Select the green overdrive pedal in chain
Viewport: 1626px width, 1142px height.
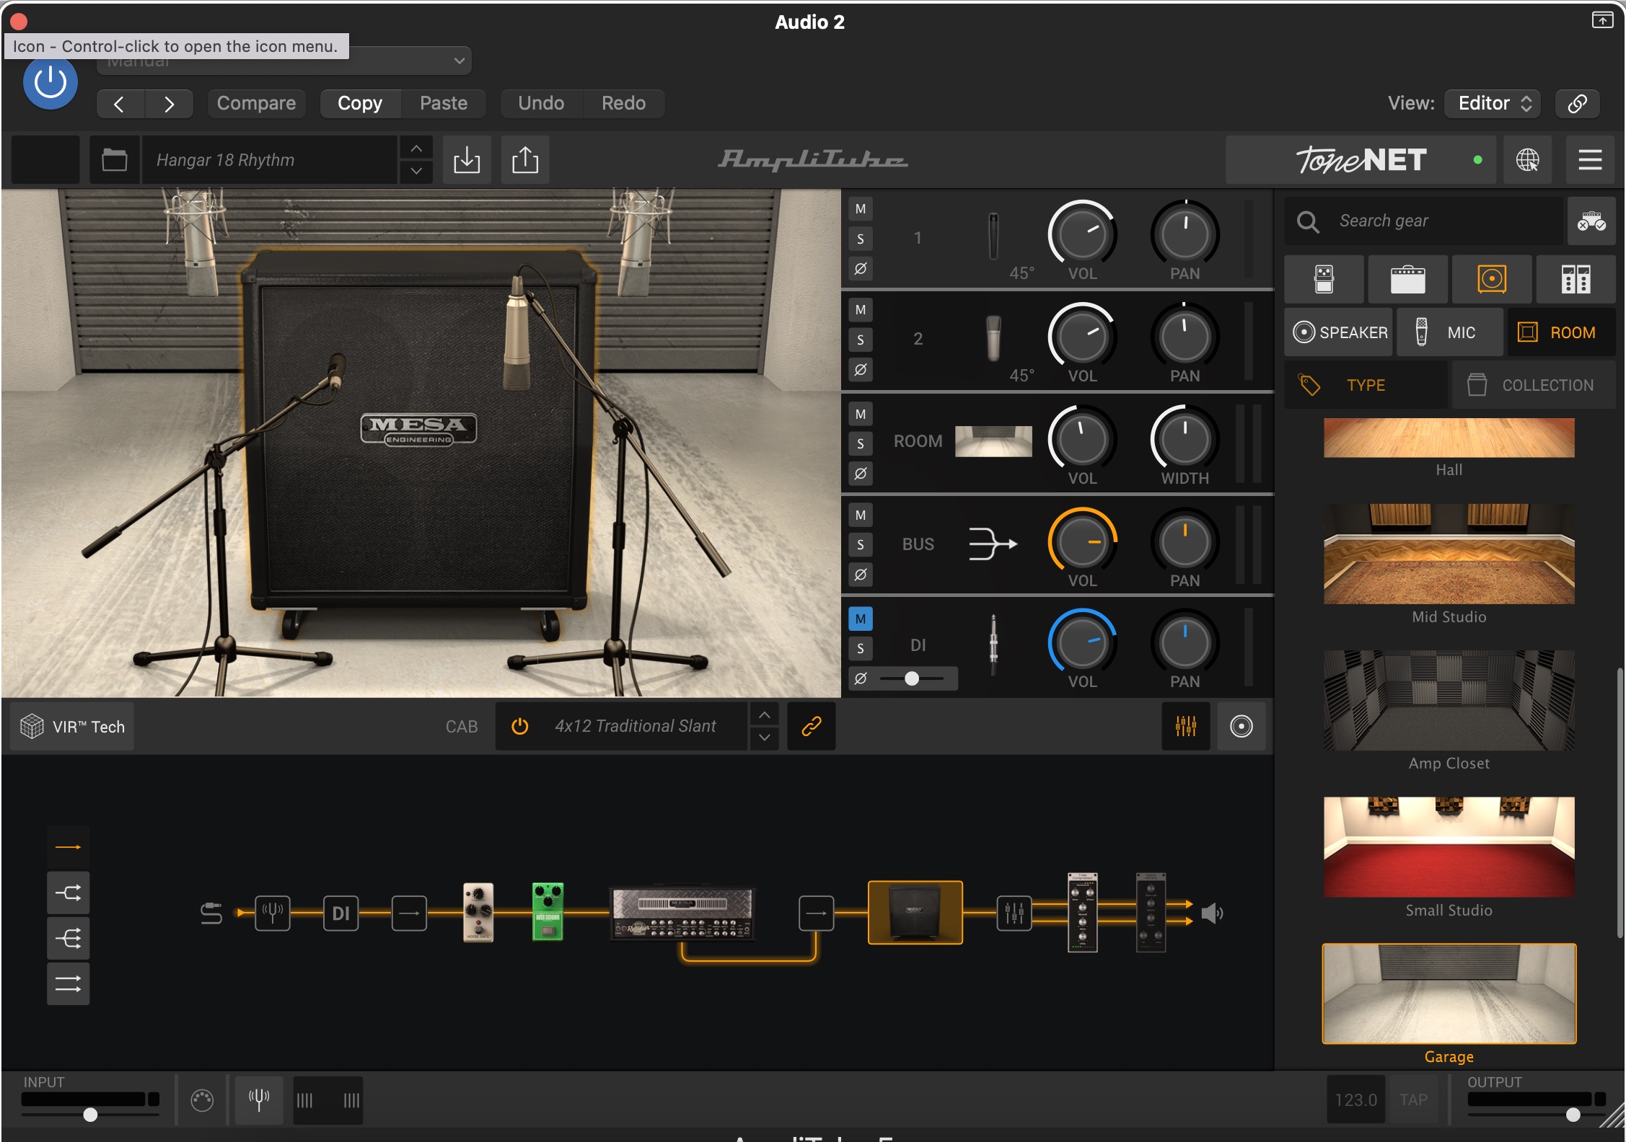pos(548,911)
